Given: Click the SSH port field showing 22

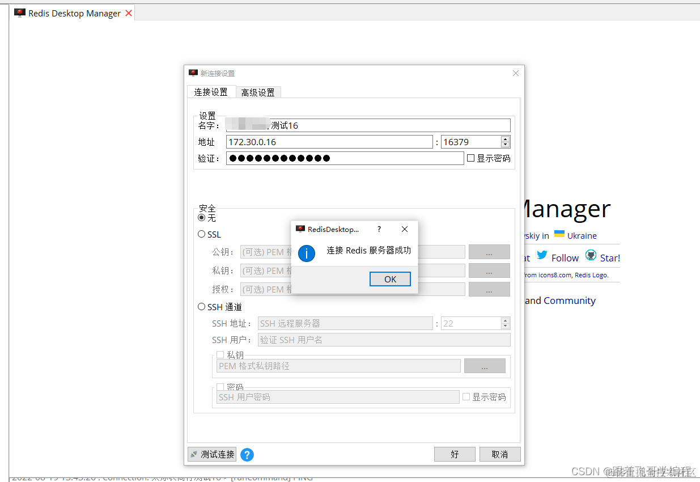Looking at the screenshot, I should tap(471, 323).
